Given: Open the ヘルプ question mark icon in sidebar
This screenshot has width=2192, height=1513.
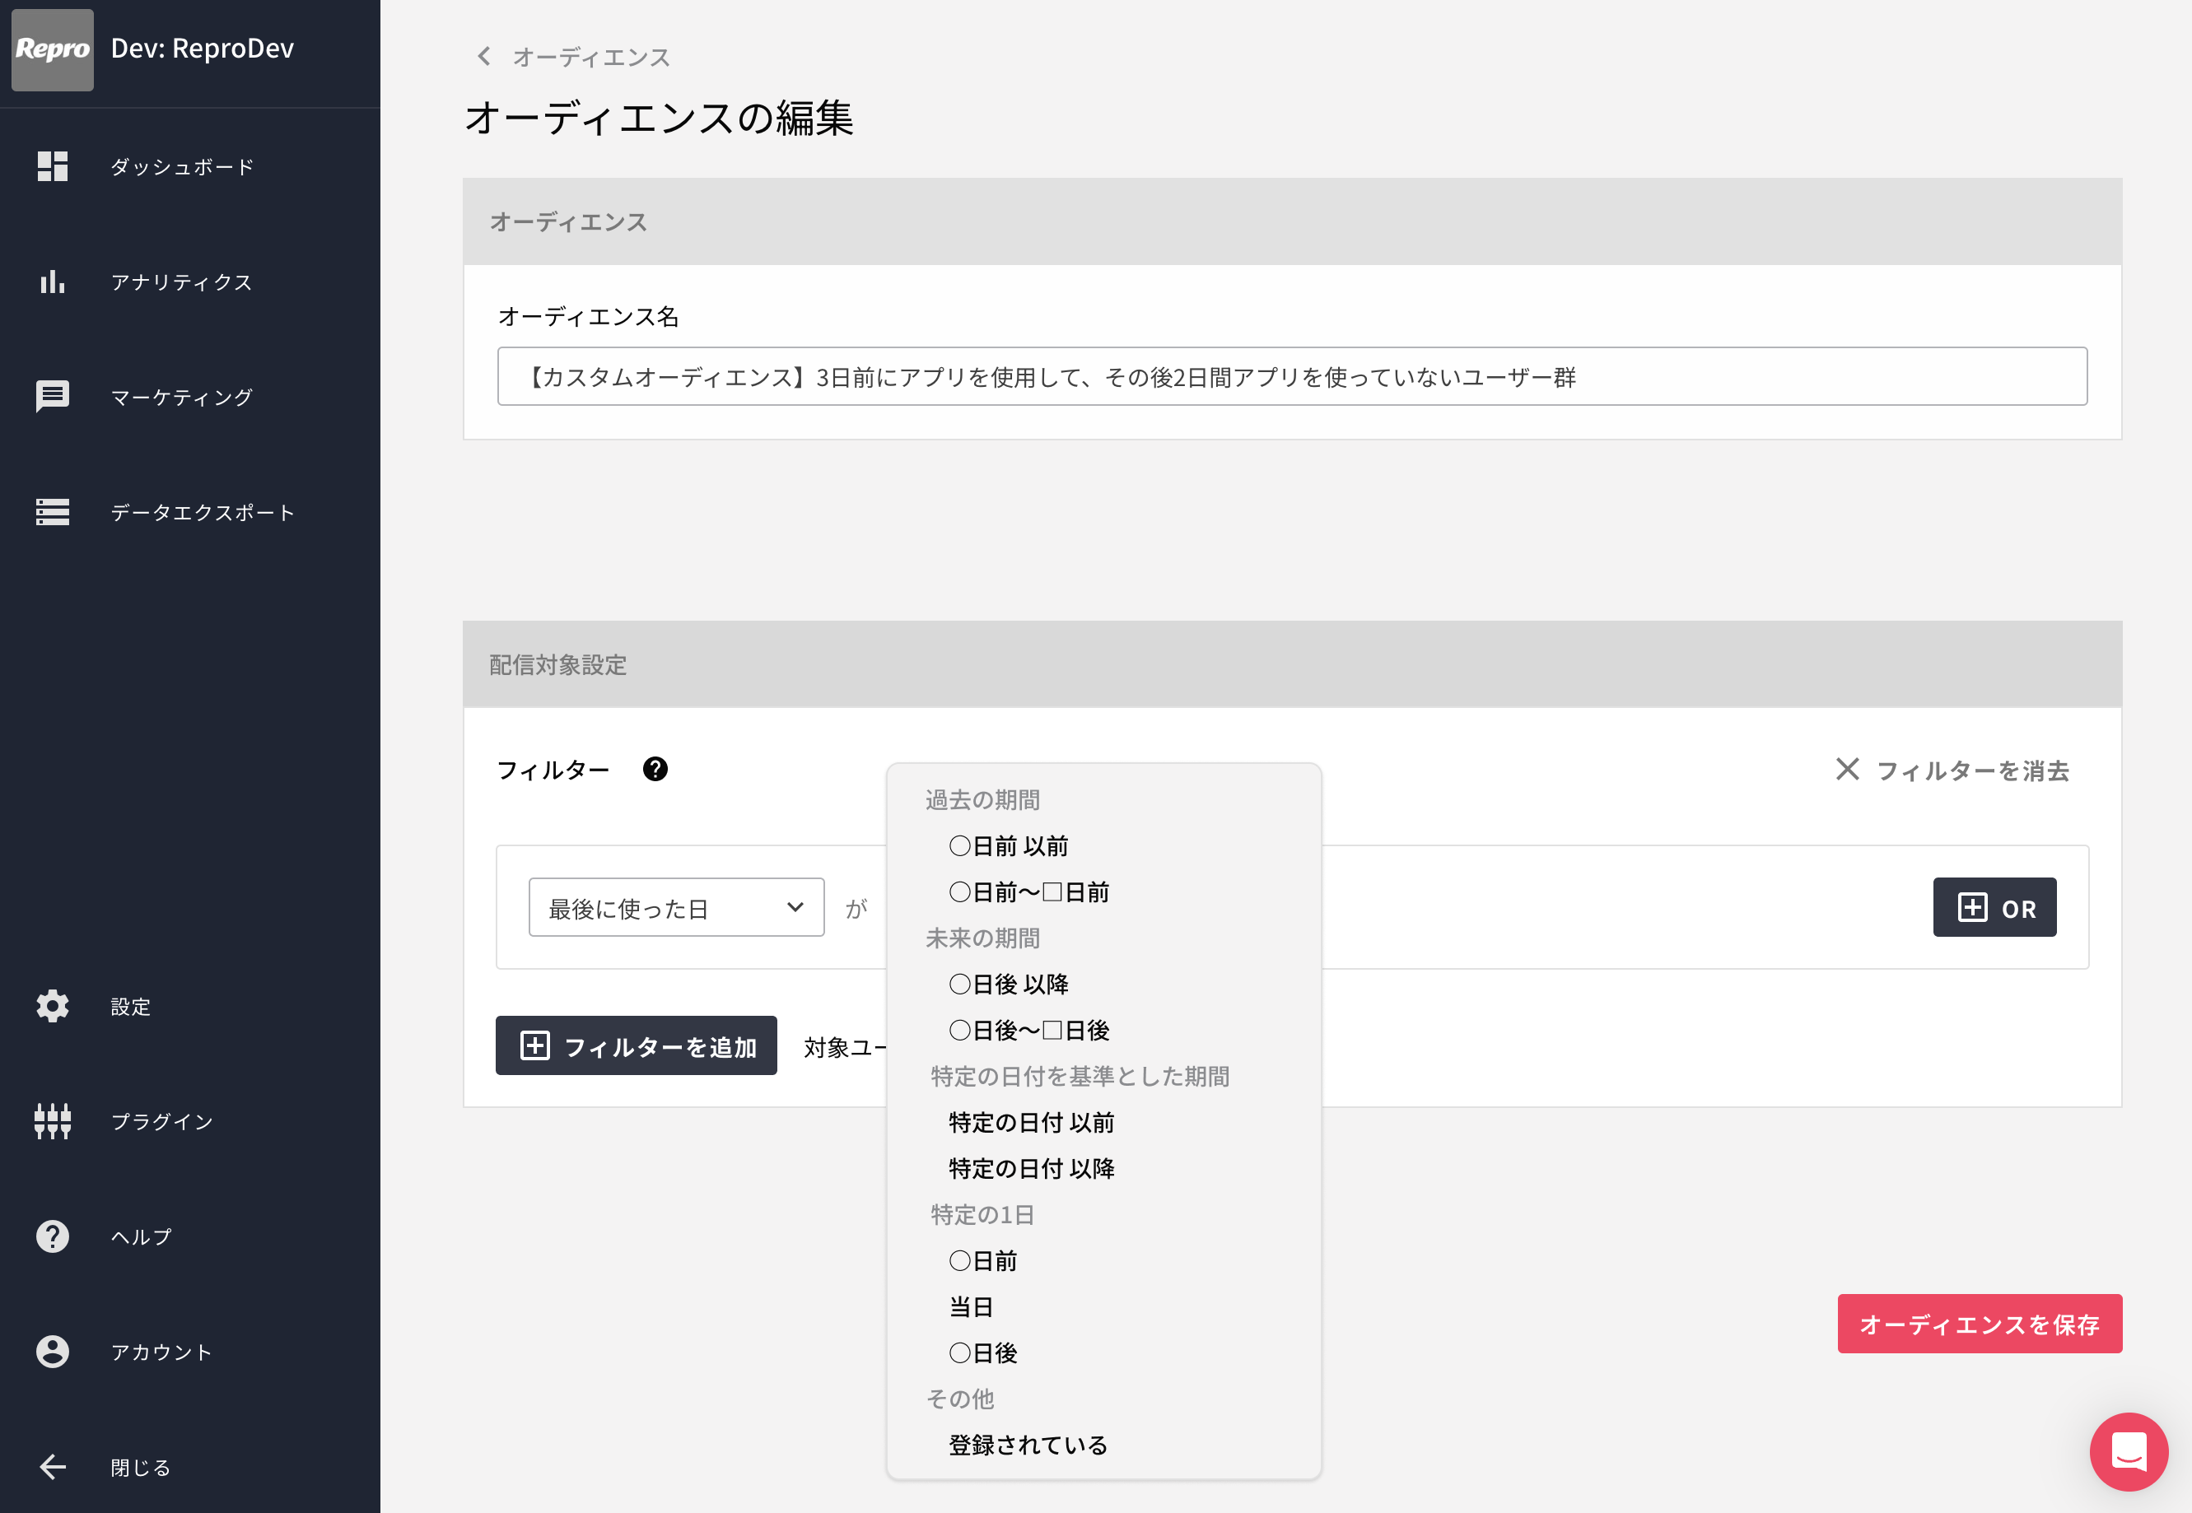Looking at the screenshot, I should tap(52, 1236).
